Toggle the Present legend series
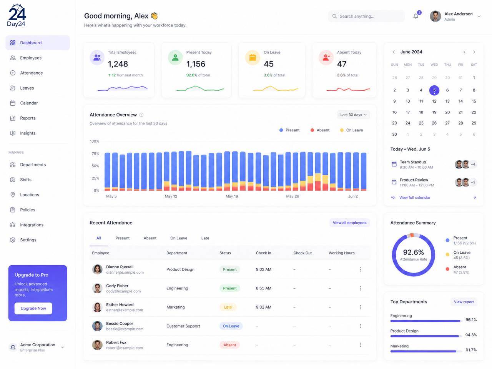The height and width of the screenshot is (369, 492). tap(289, 130)
